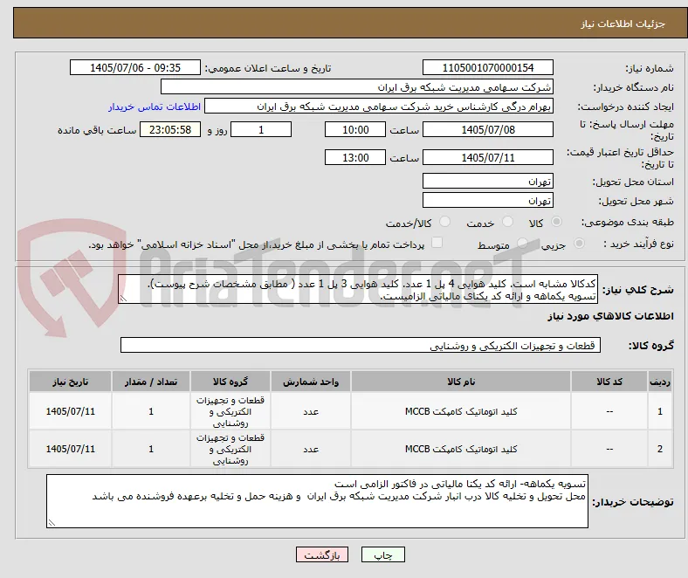Click the price validity date 1405/07/11 field
Viewport: 688px width, 578px height.
coord(488,157)
